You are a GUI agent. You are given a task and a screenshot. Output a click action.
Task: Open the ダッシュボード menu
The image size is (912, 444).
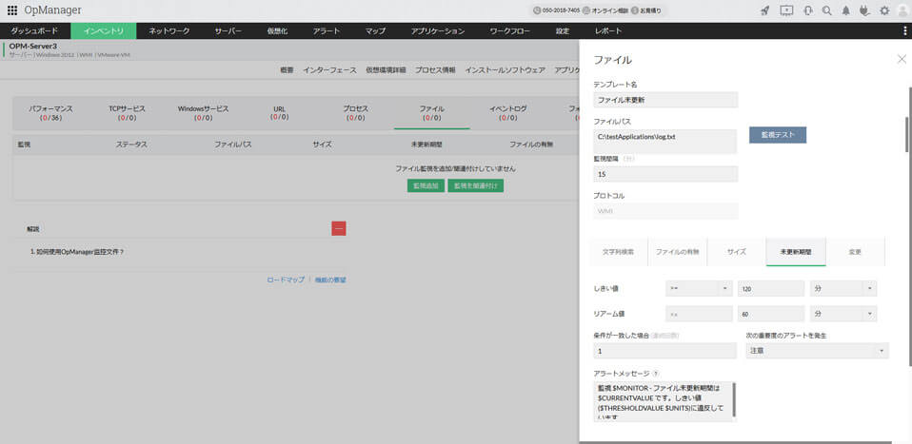coord(34,30)
